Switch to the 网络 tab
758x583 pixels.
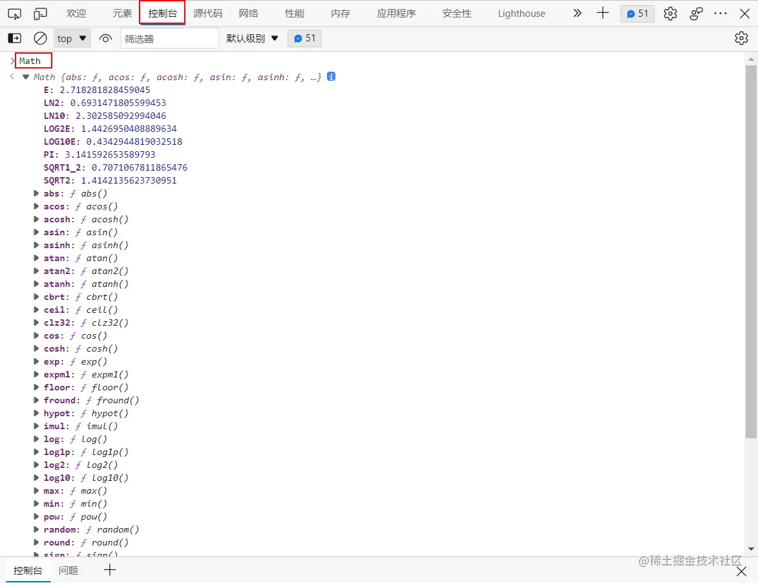[x=249, y=14]
